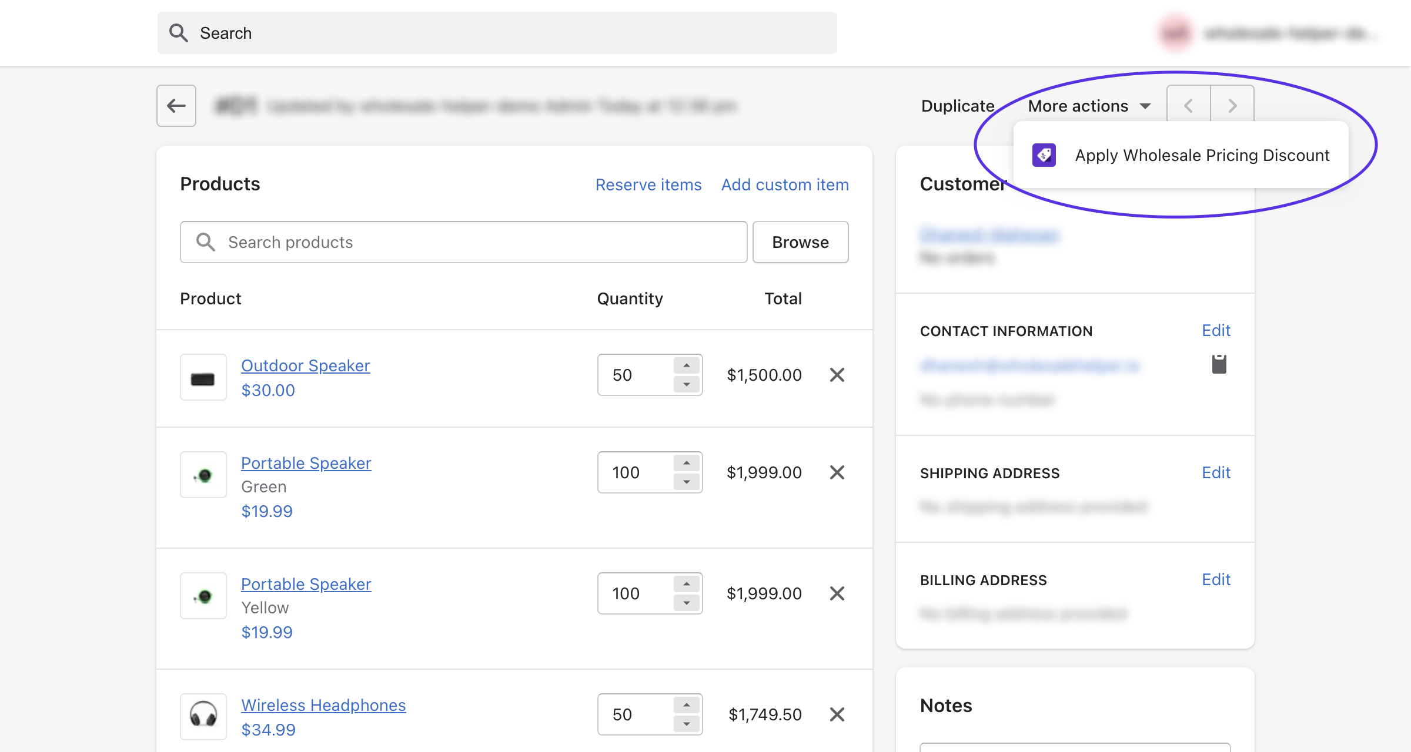The image size is (1411, 752).
Task: Go to next draft order arrow
Action: pyautogui.click(x=1232, y=106)
